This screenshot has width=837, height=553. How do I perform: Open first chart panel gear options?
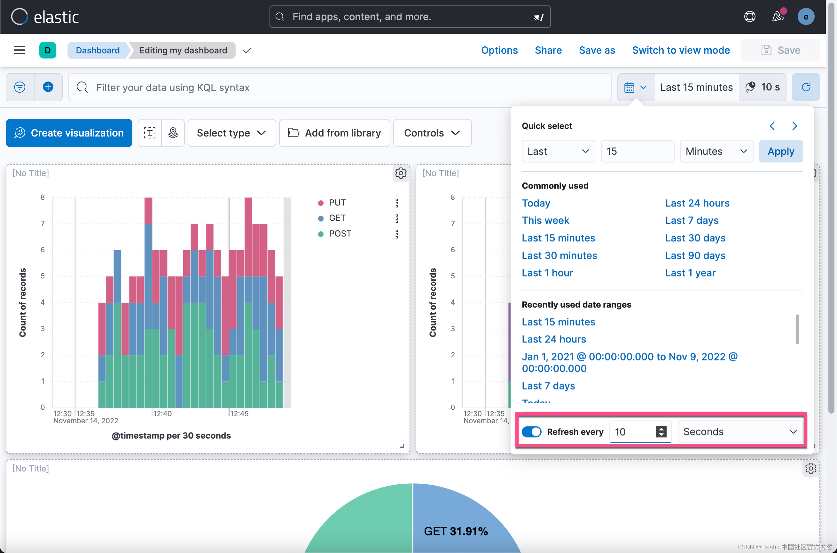(401, 173)
